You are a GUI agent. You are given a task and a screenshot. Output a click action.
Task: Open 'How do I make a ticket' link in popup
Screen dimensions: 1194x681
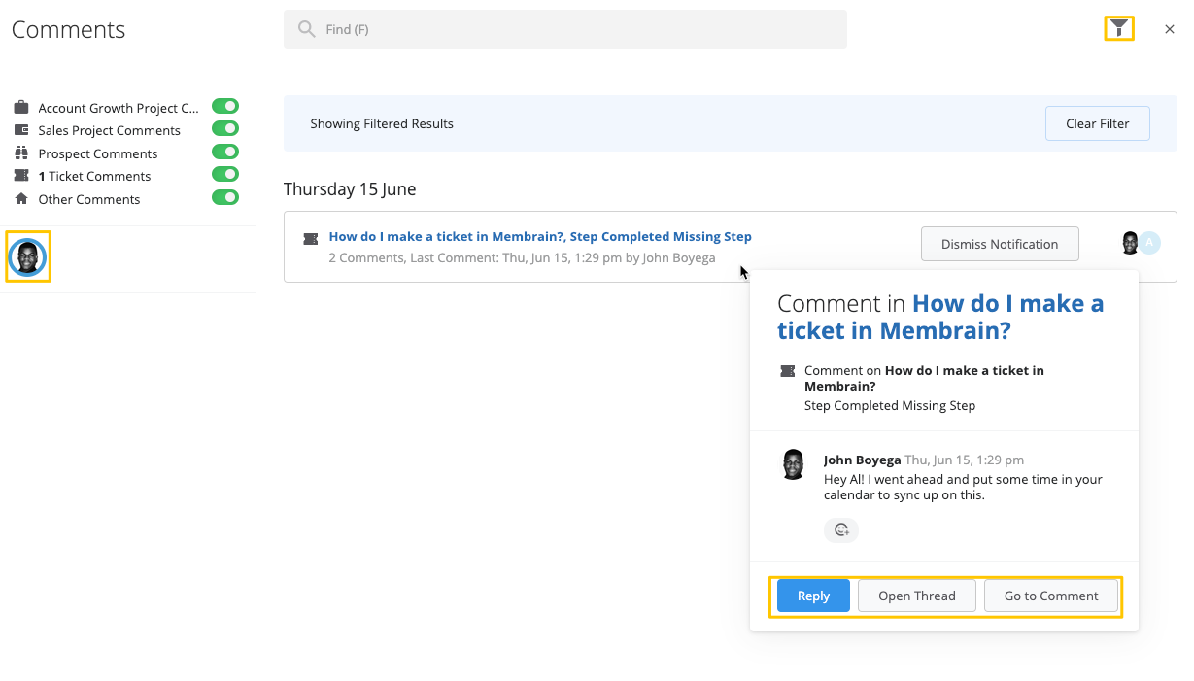pyautogui.click(x=939, y=317)
